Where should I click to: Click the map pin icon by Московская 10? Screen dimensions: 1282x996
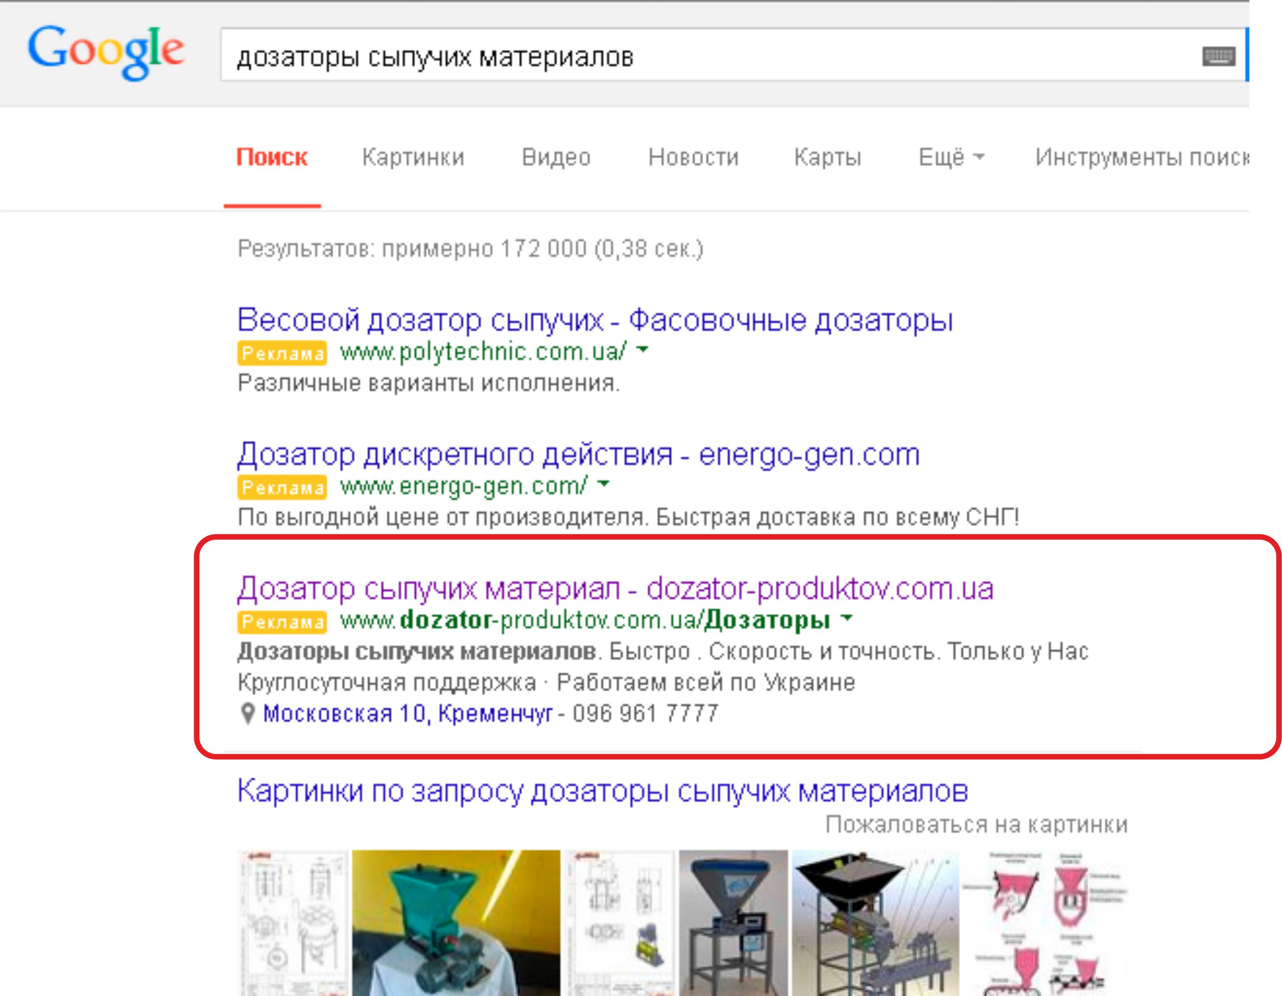pyautogui.click(x=248, y=713)
